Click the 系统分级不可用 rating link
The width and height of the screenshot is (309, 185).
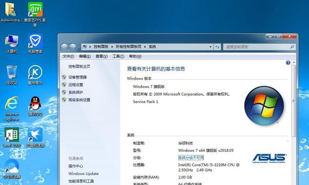pyautogui.click(x=191, y=158)
